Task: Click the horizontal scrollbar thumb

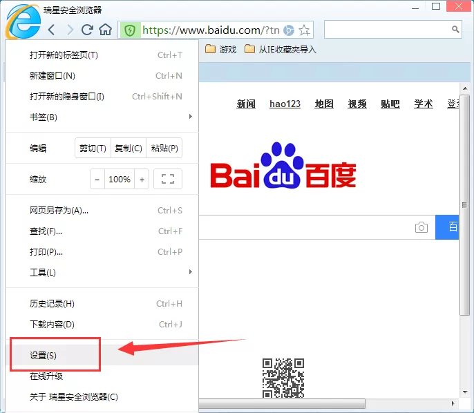Action: 282,403
